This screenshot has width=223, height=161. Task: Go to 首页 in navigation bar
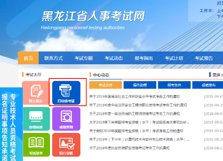click(29, 58)
